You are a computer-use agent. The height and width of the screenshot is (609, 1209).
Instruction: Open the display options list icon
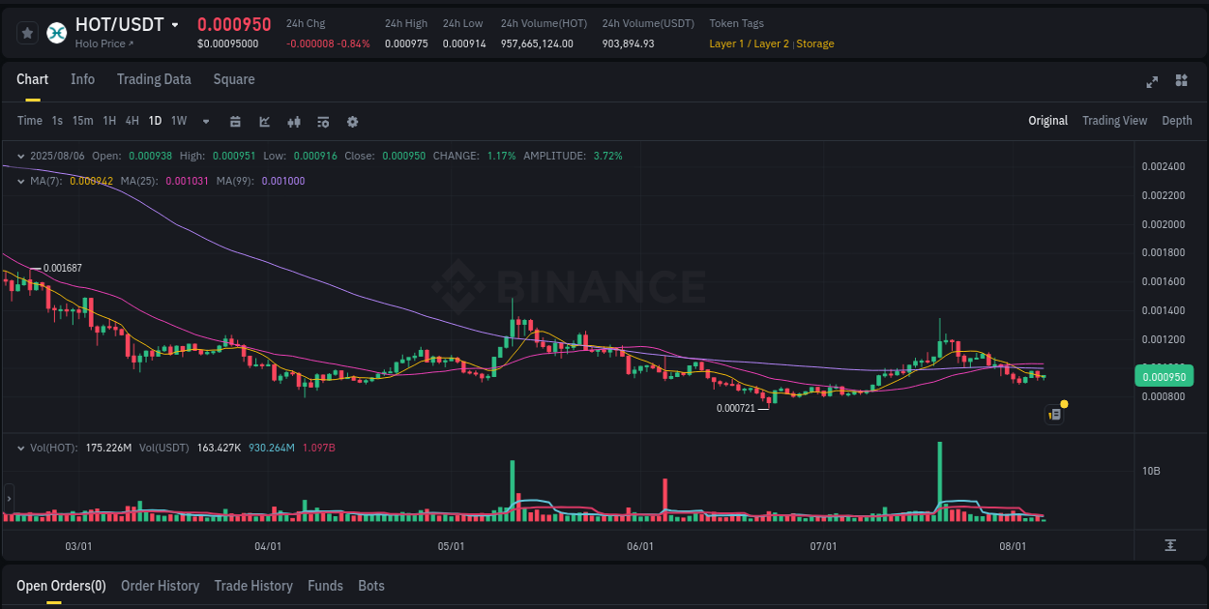[x=322, y=121]
